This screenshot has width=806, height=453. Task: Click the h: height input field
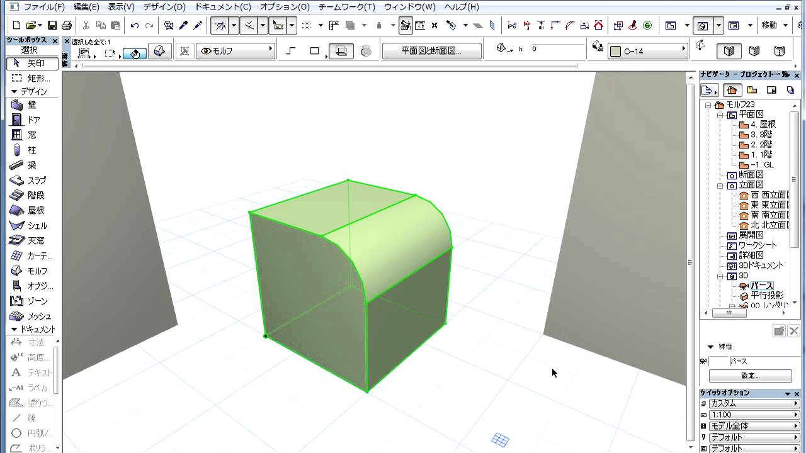tap(557, 49)
